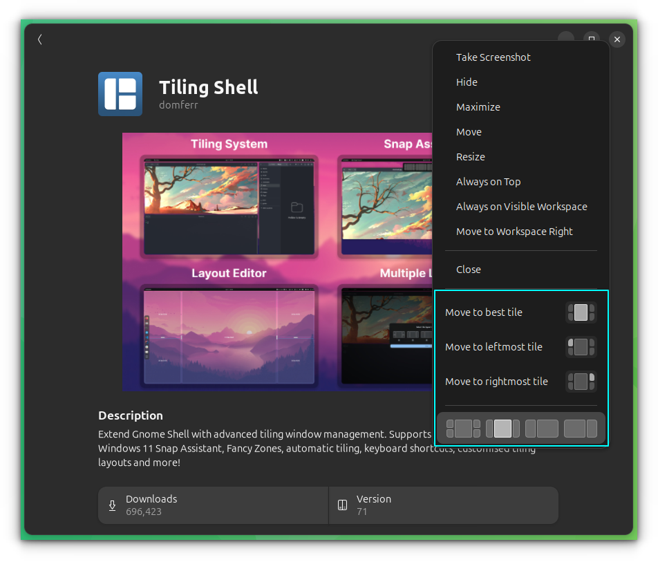Select the two-tile layout with narrow right tile
The width and height of the screenshot is (658, 562).
[581, 429]
